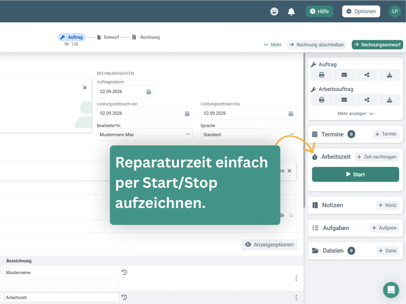Select the Auftrag step tab
This screenshot has height=304, width=406.
coord(72,37)
